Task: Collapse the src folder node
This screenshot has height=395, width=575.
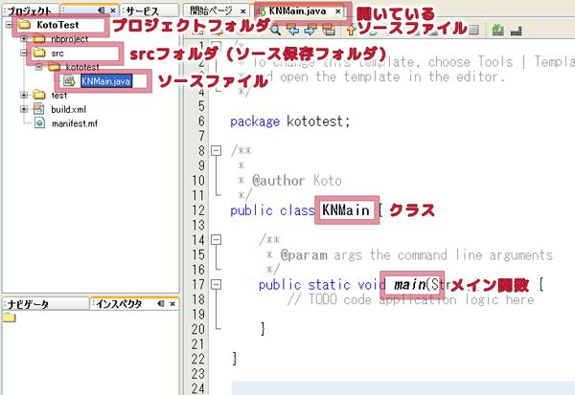Action: 24,53
